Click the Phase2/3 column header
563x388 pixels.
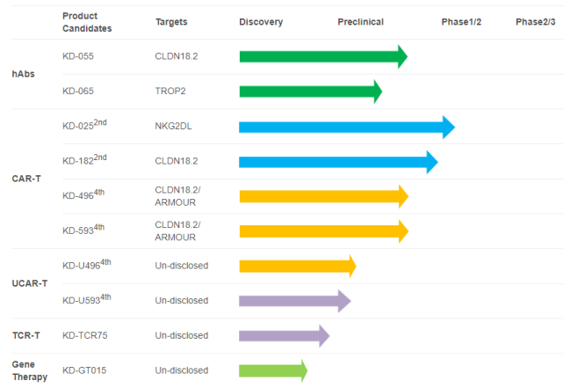(535, 21)
